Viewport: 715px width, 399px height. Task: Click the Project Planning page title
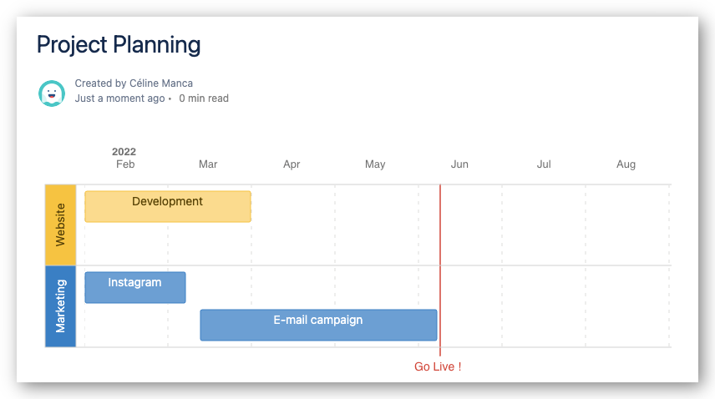coord(119,45)
